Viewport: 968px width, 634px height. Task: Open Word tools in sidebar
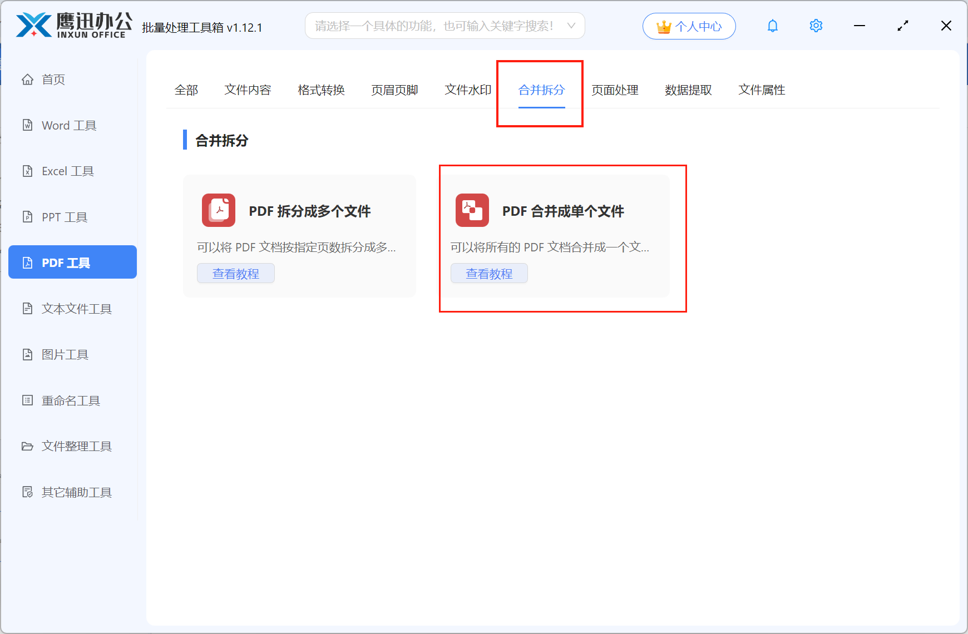(x=68, y=126)
